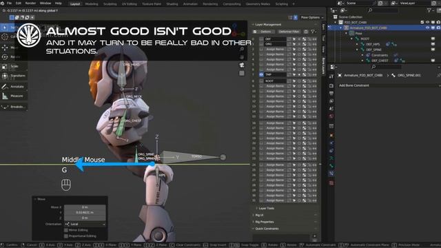The height and width of the screenshot is (248, 441).
Task: Click the outliner search field
Action: [x=383, y=10]
